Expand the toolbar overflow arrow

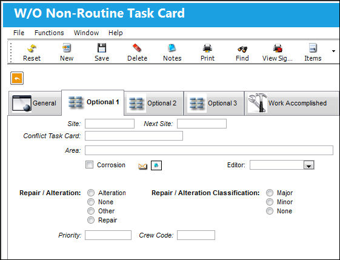[x=333, y=51]
